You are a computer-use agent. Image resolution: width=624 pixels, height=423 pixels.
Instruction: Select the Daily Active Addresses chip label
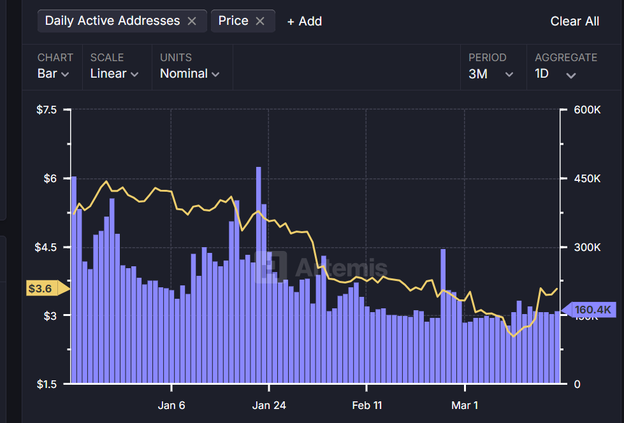(112, 21)
